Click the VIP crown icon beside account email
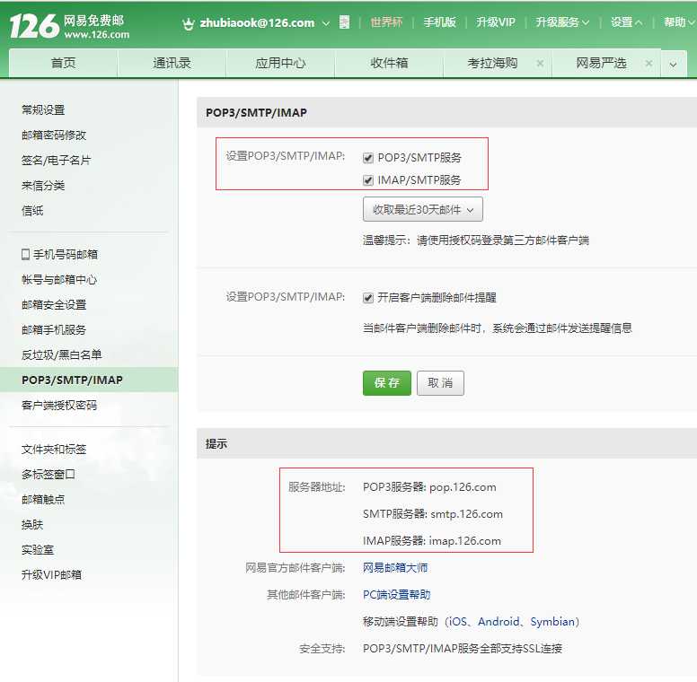 [x=189, y=24]
